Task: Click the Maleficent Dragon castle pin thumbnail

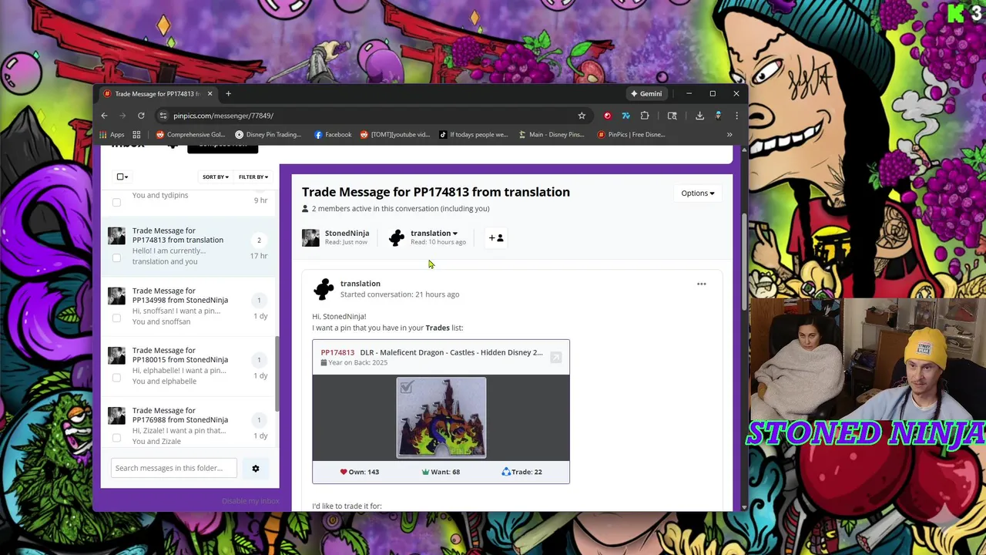Action: point(441,417)
